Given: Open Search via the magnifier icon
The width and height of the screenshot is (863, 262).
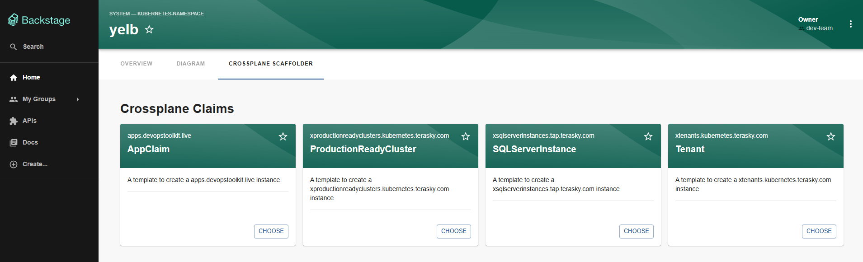Looking at the screenshot, I should point(14,47).
